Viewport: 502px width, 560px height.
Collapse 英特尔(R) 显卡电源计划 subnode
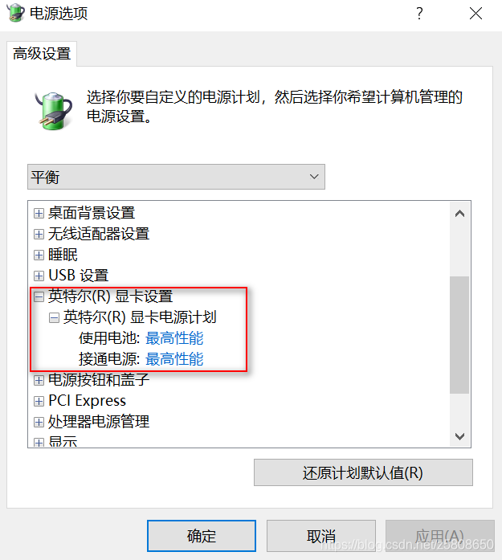[x=54, y=317]
